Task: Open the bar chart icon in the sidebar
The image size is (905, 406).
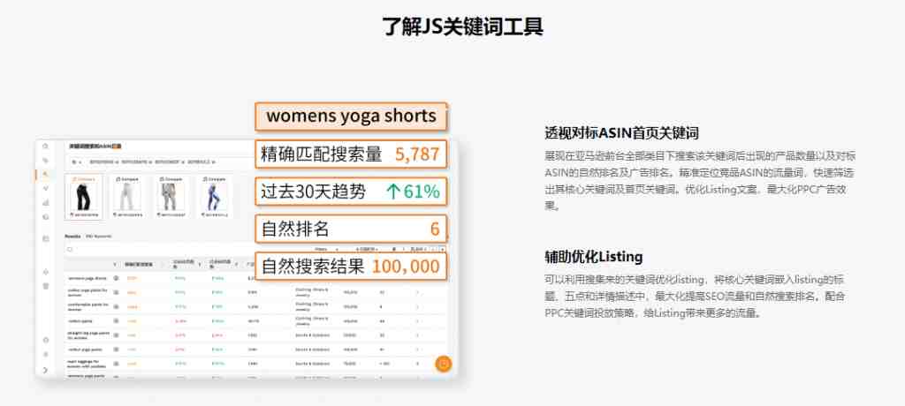Action: [46, 202]
